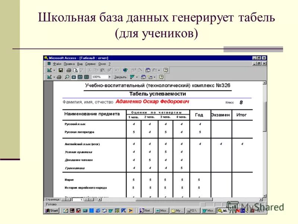Go to next page navigation button

pyautogui.click(x=86, y=199)
